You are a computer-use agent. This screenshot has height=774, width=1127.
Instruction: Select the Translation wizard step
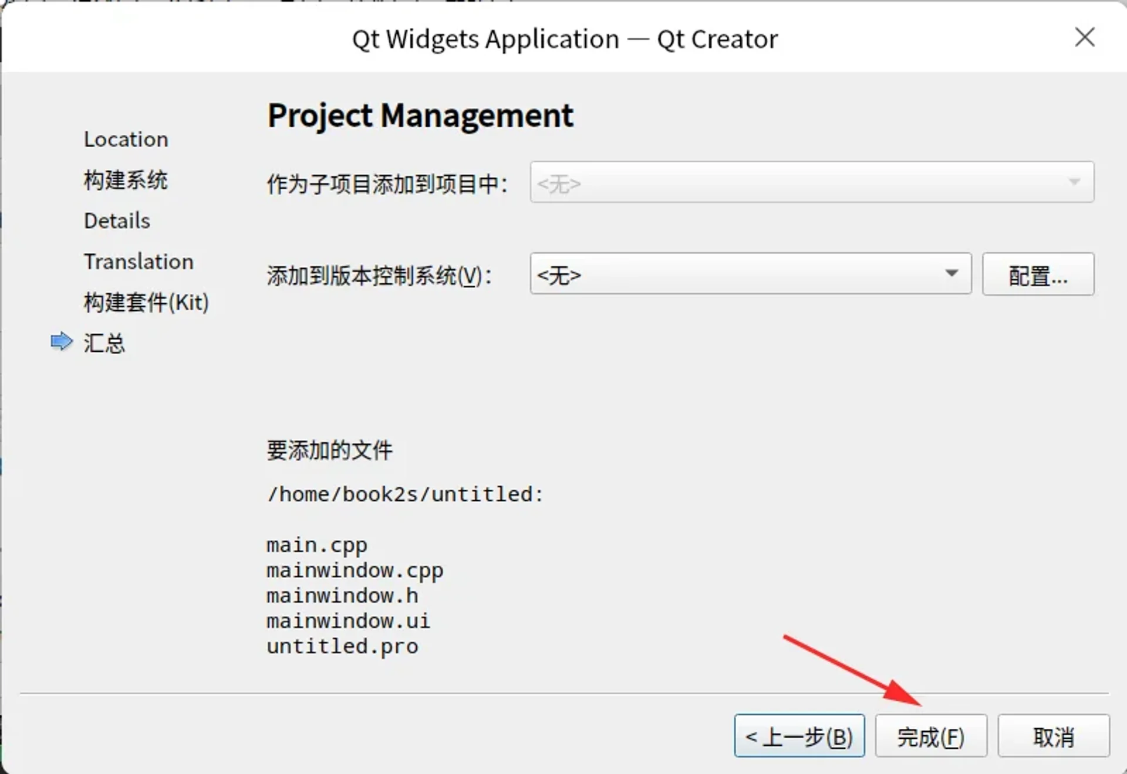[x=139, y=262]
